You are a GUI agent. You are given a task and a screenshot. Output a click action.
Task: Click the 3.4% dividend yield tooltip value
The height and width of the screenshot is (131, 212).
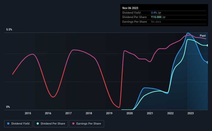pos(154,13)
